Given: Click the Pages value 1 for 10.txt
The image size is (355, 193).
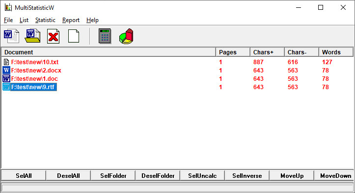Looking at the screenshot, I should 220,62.
